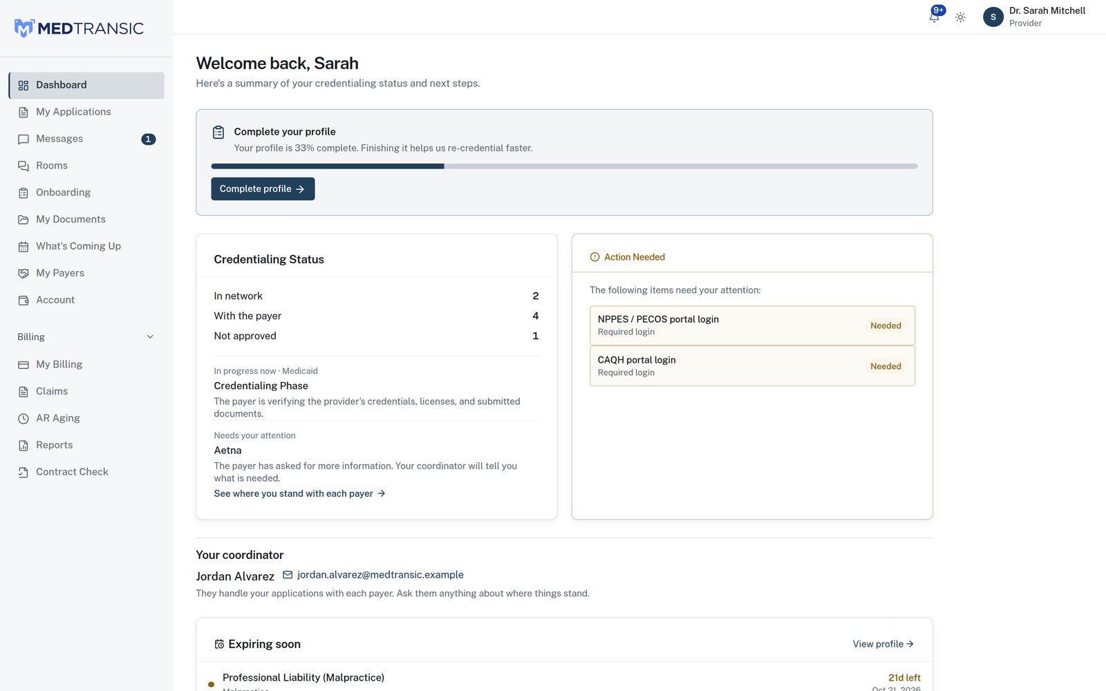Click the profile completion progress bar
The image size is (1106, 691).
click(x=564, y=167)
